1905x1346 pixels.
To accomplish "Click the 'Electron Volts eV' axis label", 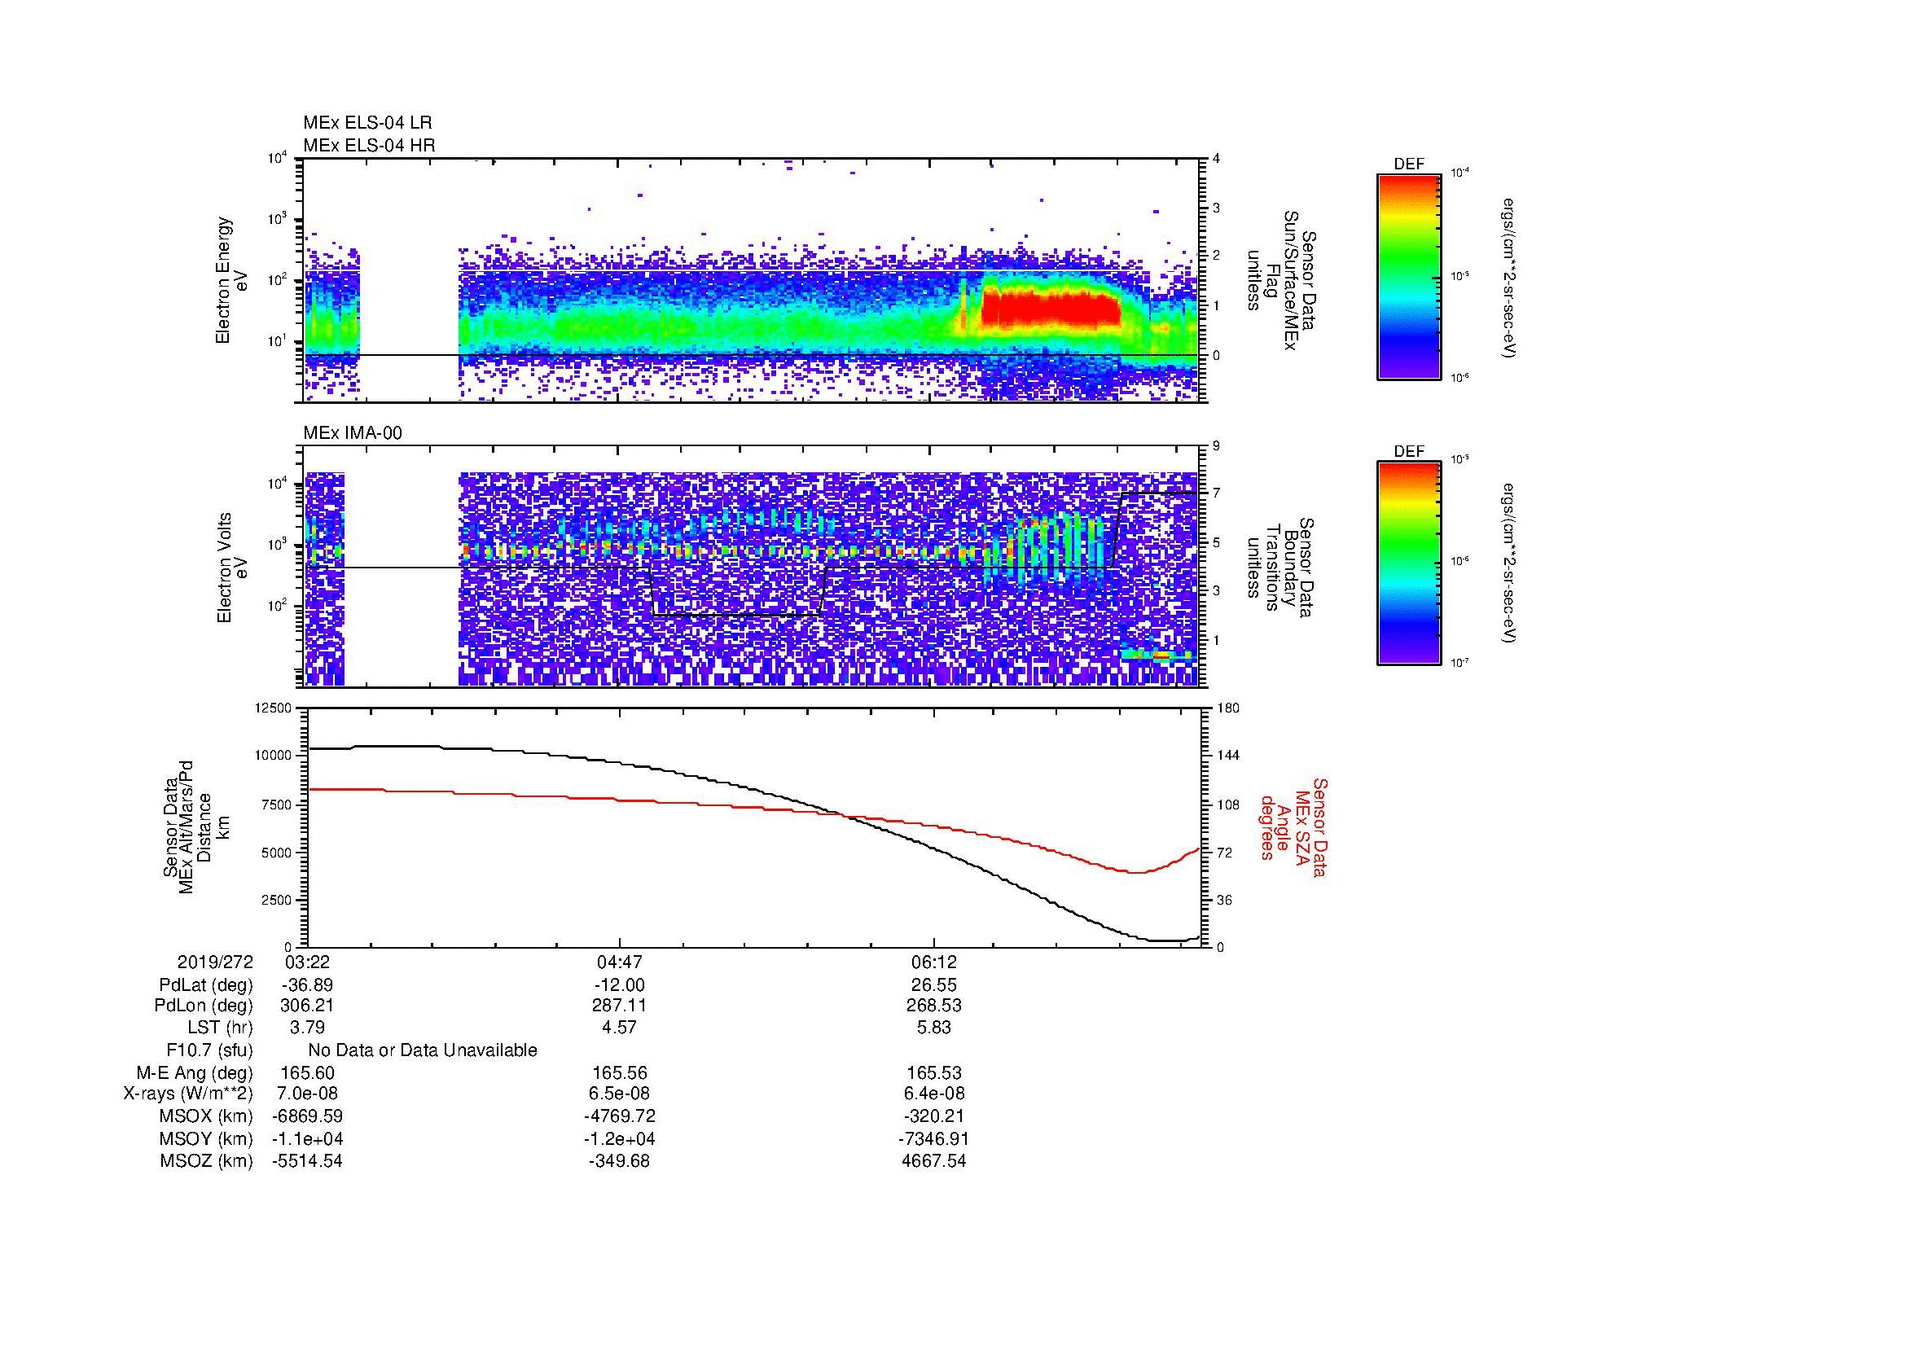I will (x=231, y=568).
